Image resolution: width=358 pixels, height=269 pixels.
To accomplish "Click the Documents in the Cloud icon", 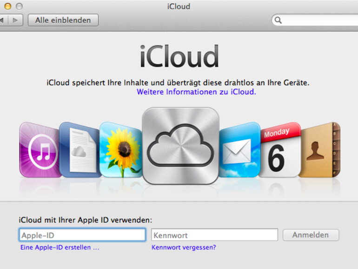I will pos(80,150).
